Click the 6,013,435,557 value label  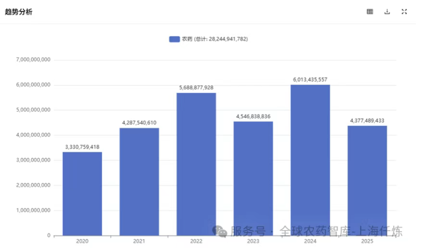tap(310, 80)
